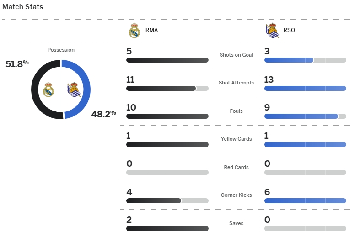The height and width of the screenshot is (237, 355).
Task: Click the Match Stats heading
Action: [x=23, y=7]
